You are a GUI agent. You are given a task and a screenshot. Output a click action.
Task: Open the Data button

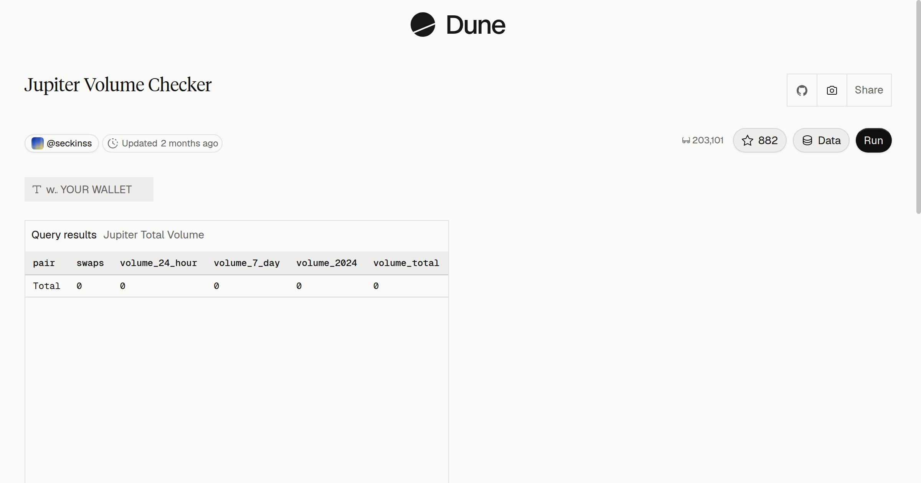(821, 140)
